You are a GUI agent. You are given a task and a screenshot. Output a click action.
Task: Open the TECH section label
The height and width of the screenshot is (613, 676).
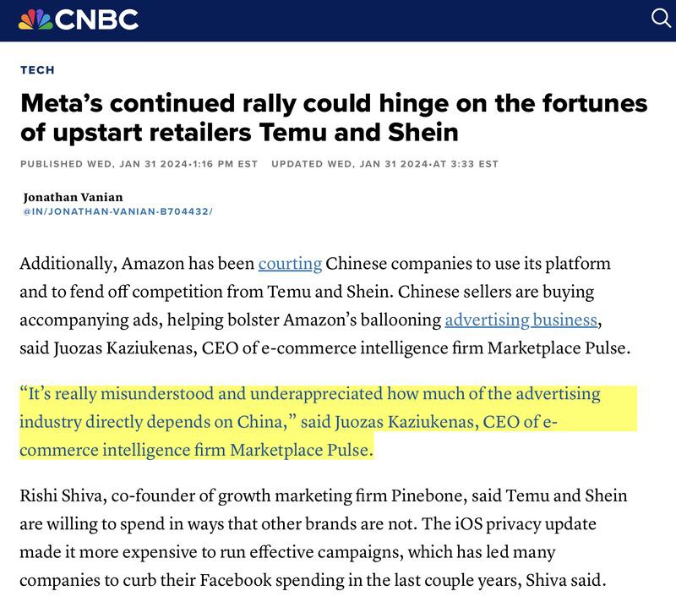point(37,70)
